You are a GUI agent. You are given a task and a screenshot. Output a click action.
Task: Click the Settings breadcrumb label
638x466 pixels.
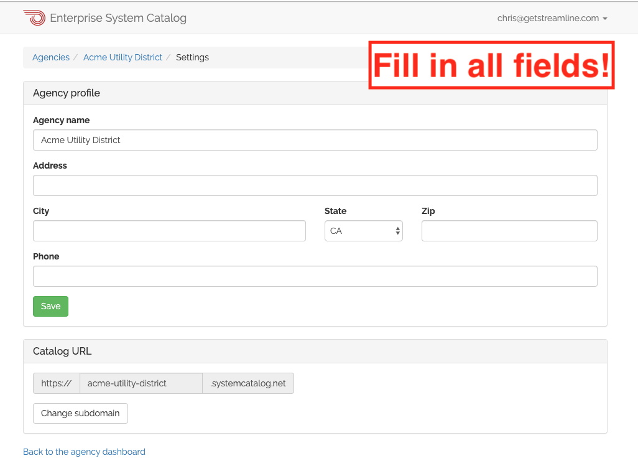192,57
